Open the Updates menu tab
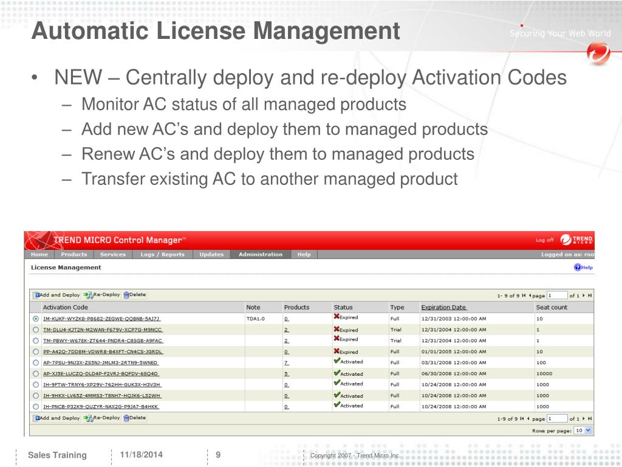 [x=211, y=255]
